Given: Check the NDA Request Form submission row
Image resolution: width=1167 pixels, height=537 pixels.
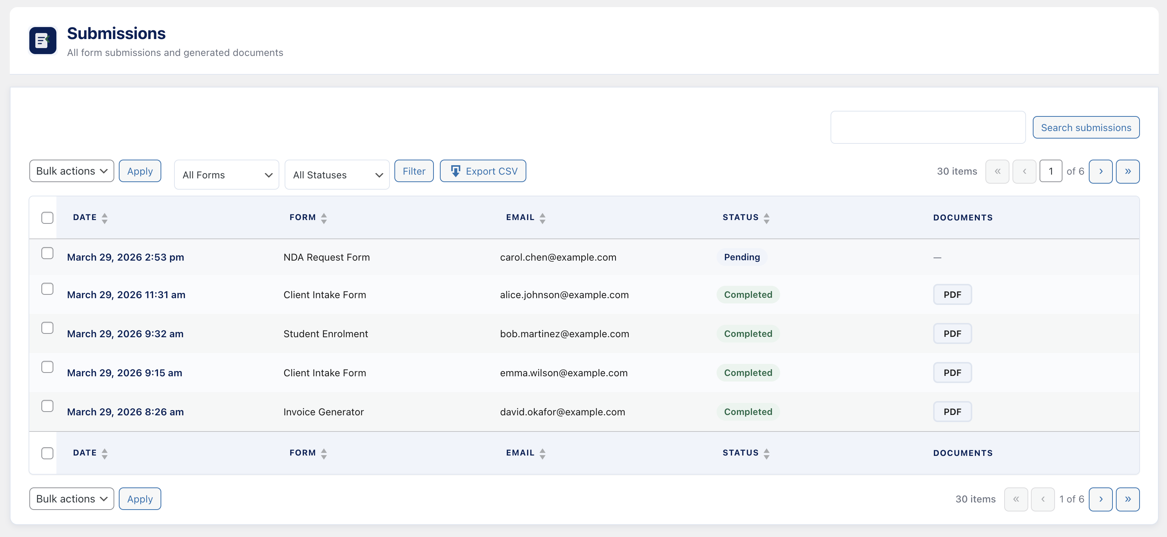Looking at the screenshot, I should pyautogui.click(x=47, y=253).
